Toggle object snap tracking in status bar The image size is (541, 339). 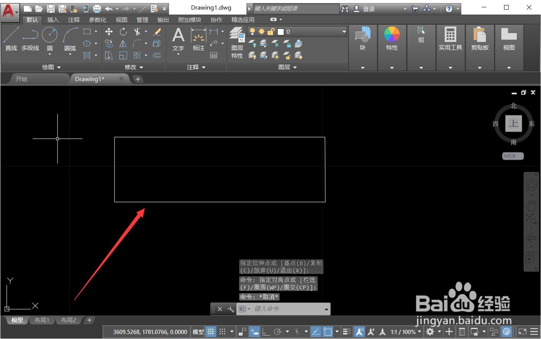pos(316,331)
